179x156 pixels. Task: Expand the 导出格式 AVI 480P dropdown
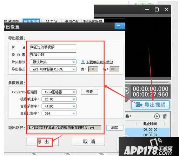pos(53,69)
